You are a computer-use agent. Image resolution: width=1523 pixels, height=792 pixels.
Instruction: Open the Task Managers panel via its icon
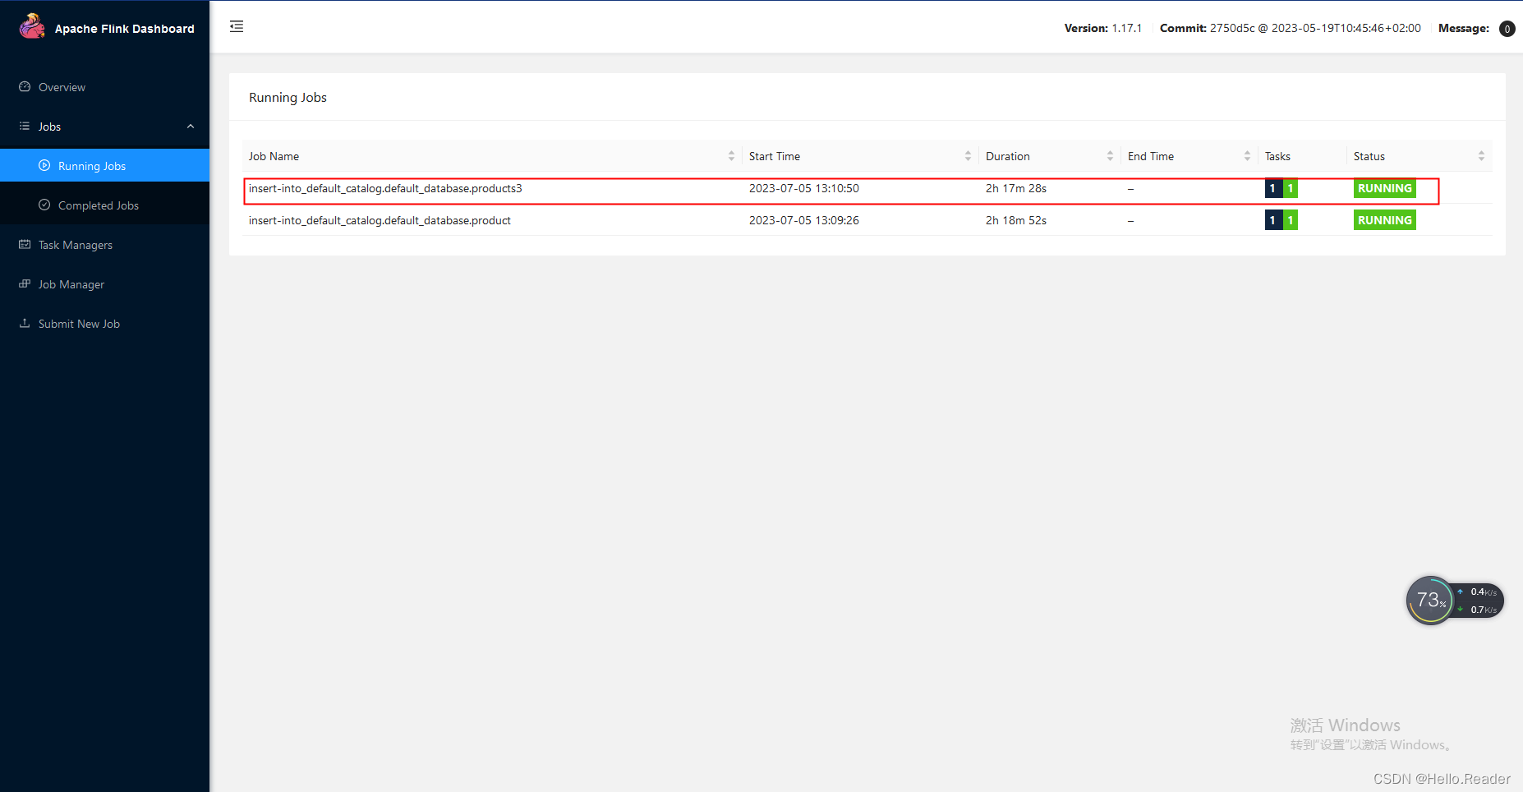tap(25, 244)
